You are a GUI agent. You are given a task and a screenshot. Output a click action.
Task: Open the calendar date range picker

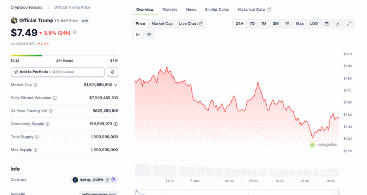[x=326, y=24]
